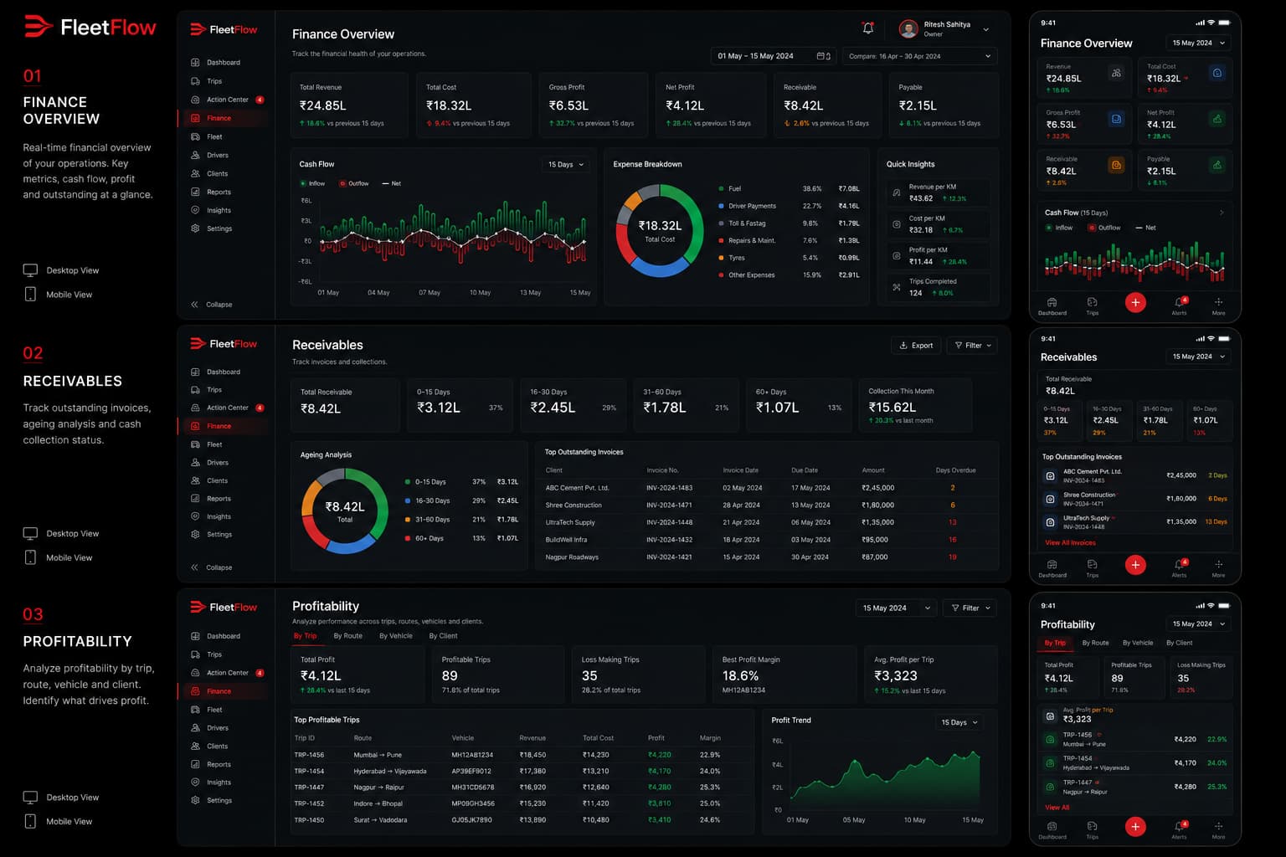The image size is (1286, 857).
Task: Click the green Fuel legend dot in Expense Breakdown
Action: [x=721, y=188]
